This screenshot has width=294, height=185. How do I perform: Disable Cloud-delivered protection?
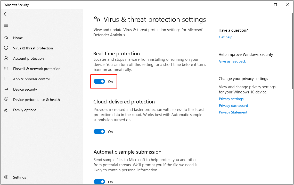99,131
